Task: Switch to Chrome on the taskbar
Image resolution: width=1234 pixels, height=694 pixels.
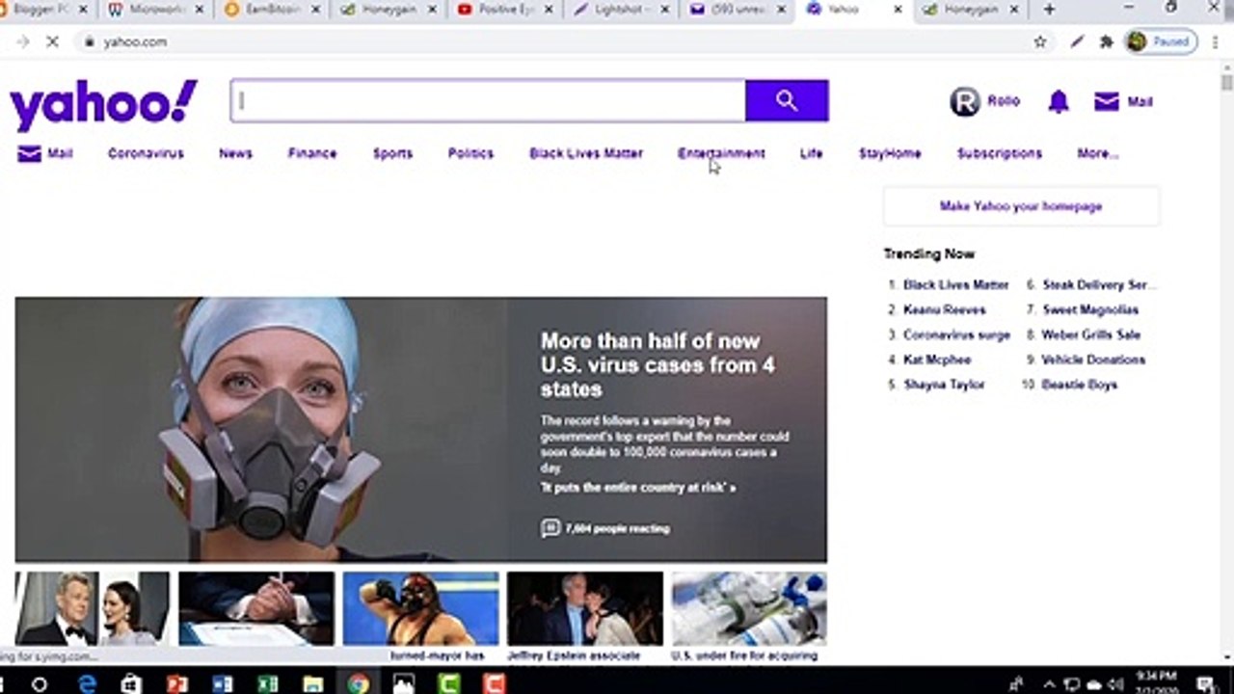Action: (x=358, y=684)
